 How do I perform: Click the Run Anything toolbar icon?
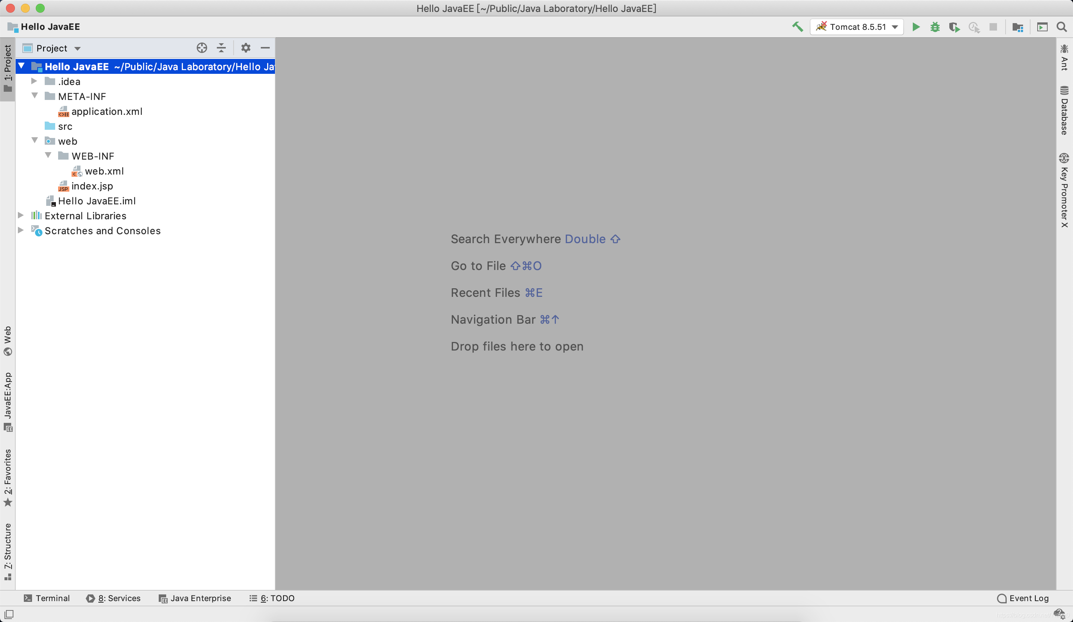(1042, 27)
